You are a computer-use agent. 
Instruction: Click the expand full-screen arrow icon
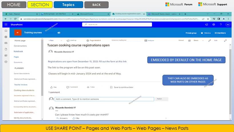point(225,40)
